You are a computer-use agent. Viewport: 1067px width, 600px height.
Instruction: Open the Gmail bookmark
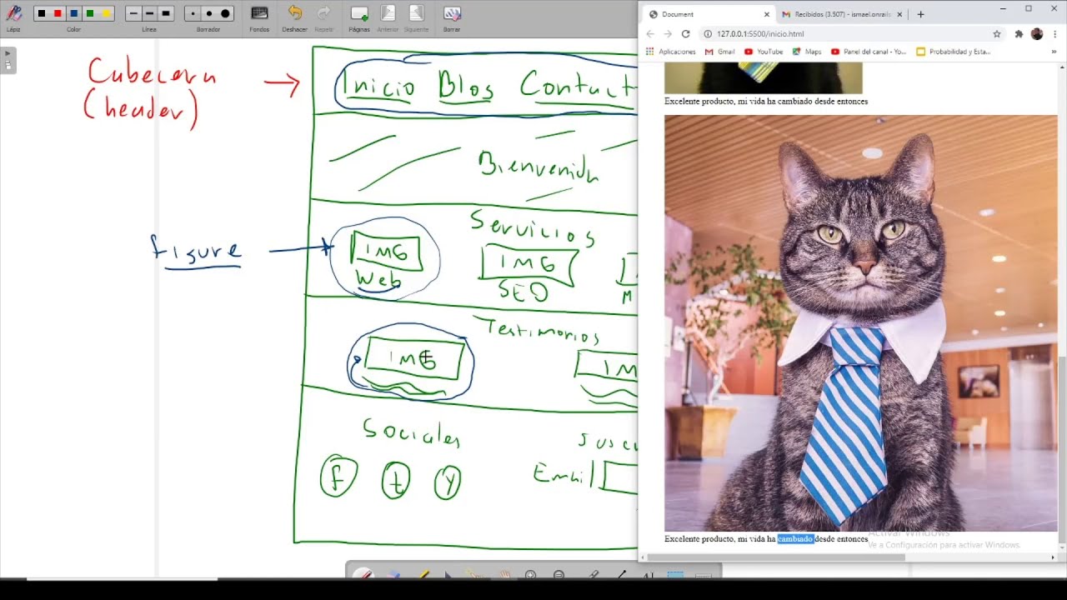pos(720,52)
